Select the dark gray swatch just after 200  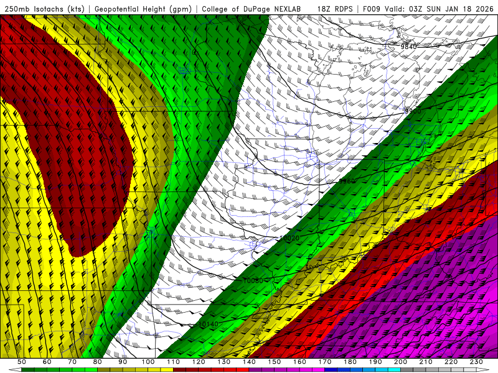(407, 370)
